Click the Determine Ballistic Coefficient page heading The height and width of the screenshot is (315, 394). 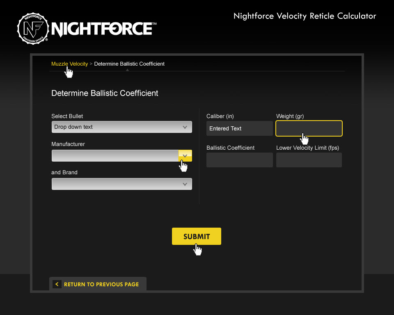coord(105,93)
